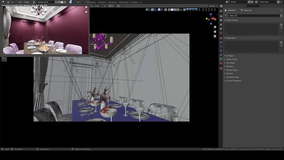The image size is (284, 160).
Task: Open the shading options dropdown arrow
Action: [181, 10]
